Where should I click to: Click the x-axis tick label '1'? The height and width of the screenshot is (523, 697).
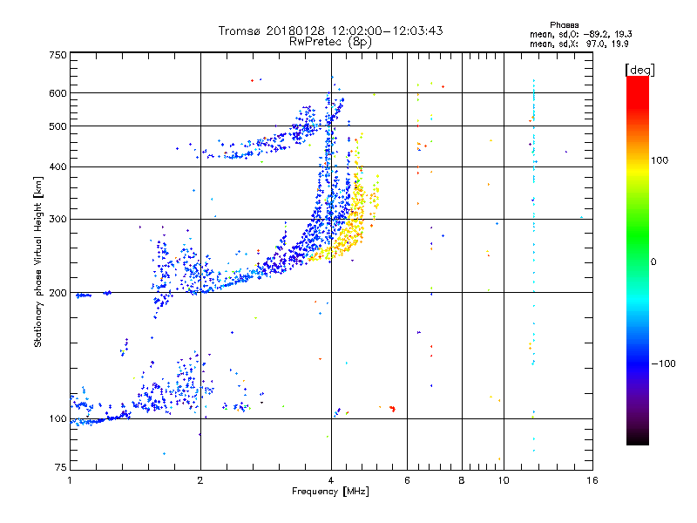point(70,481)
